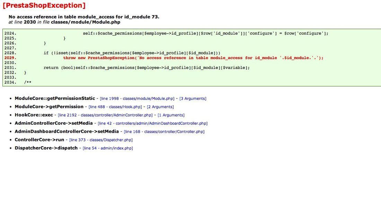Open line 54 admin/index.php link
The image size is (381, 204).
(108, 148)
